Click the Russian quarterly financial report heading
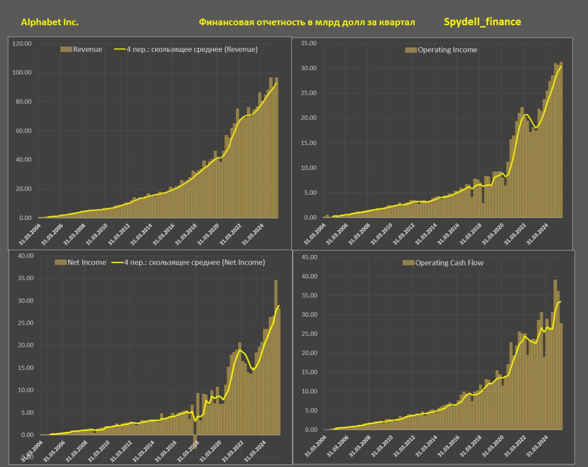 pos(307,22)
